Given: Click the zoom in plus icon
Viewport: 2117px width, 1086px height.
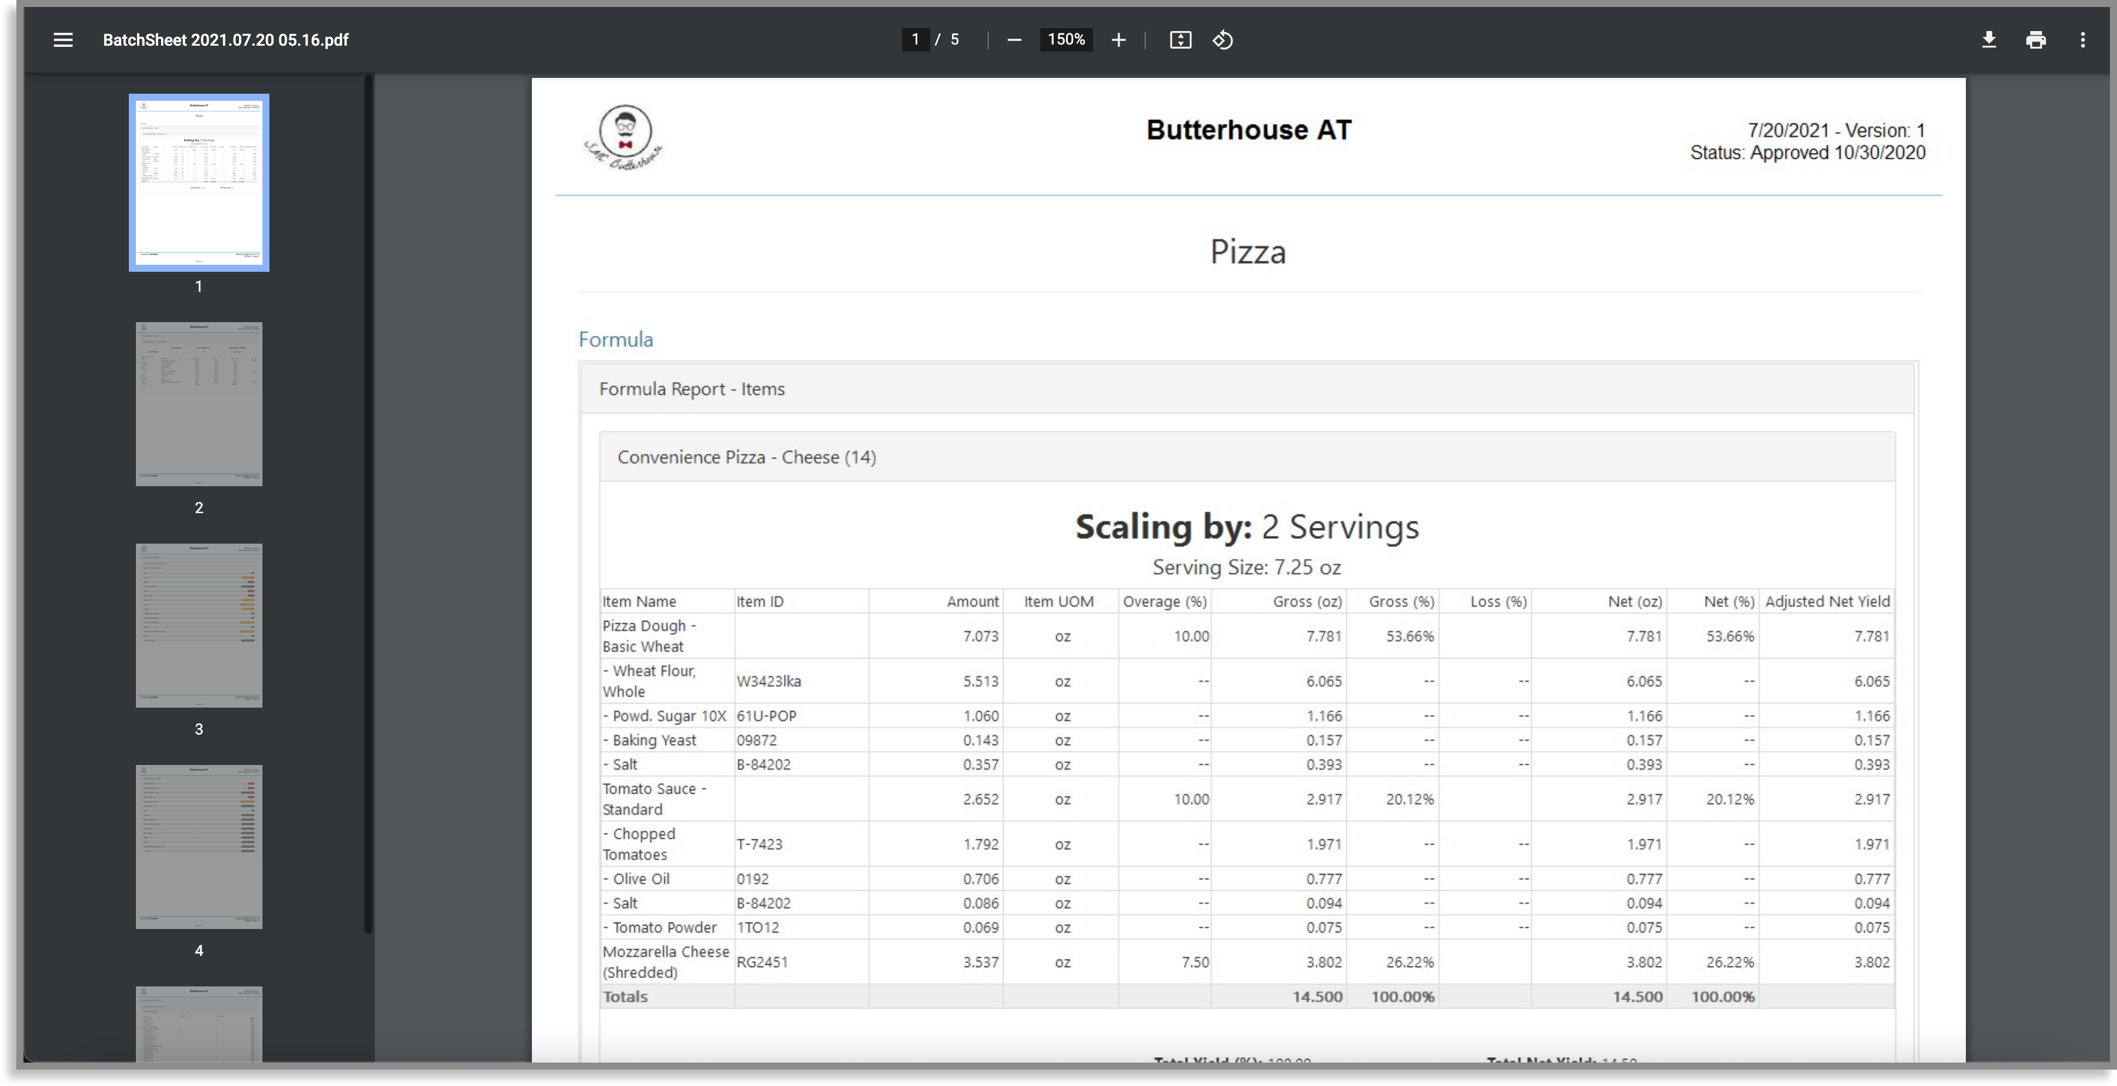Looking at the screenshot, I should tap(1118, 39).
